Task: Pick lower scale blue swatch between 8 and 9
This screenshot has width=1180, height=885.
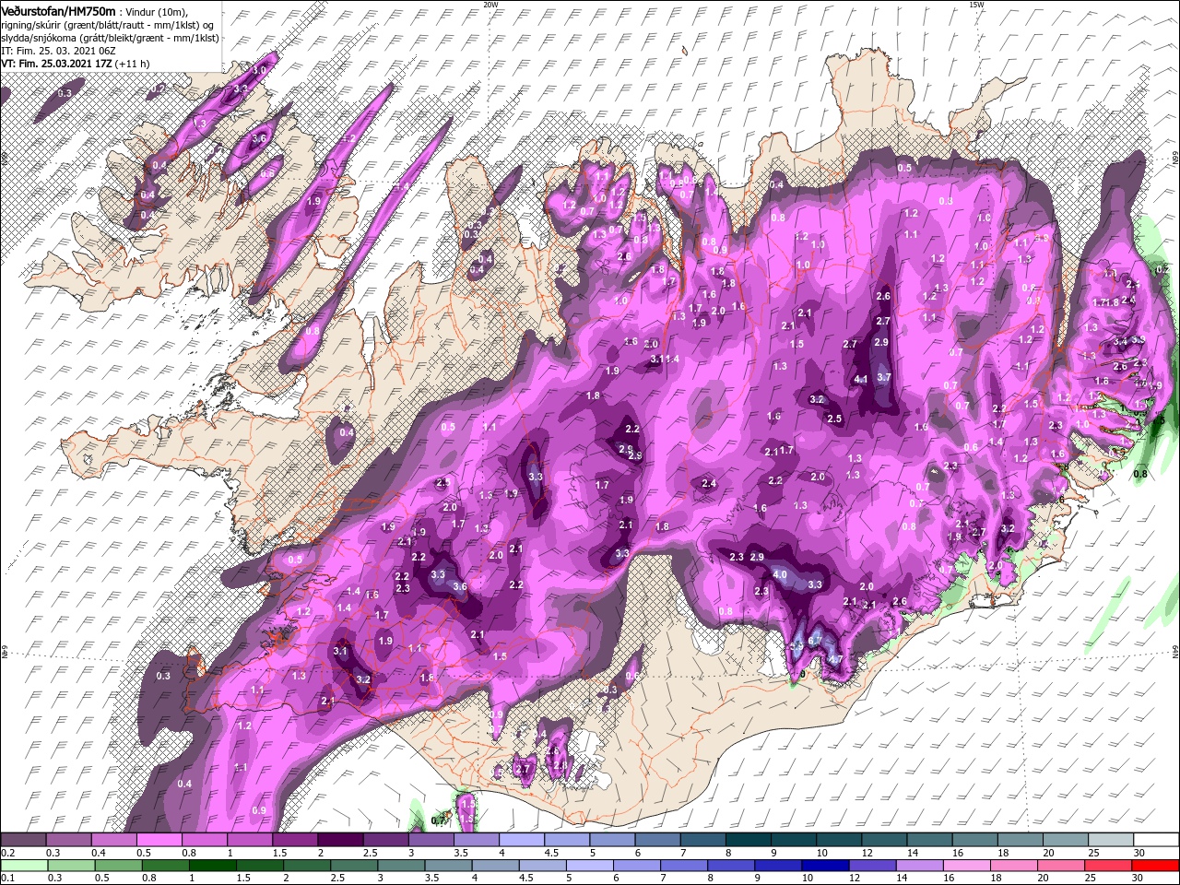Action: tap(731, 866)
